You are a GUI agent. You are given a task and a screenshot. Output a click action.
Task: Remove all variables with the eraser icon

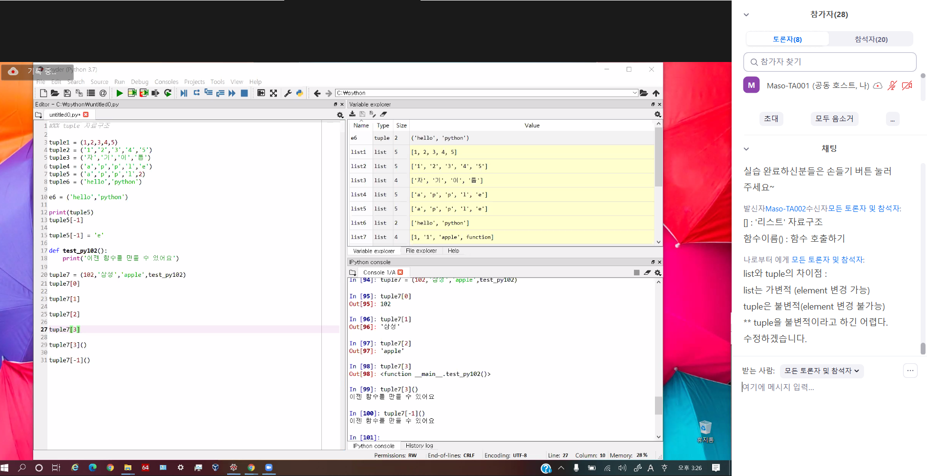click(383, 114)
